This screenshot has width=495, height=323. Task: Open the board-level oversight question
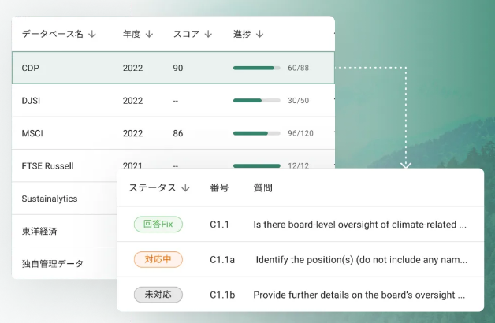[x=360, y=225]
